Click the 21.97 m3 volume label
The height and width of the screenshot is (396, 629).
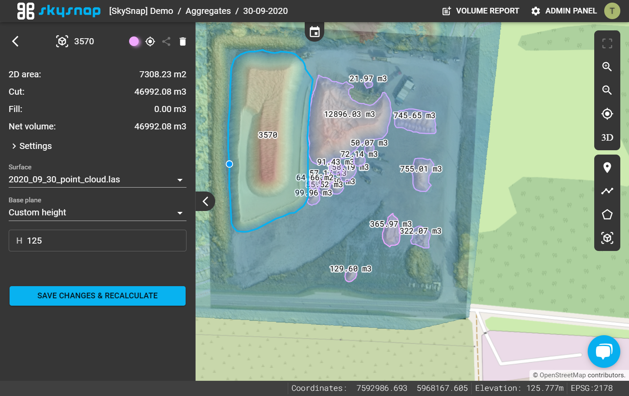coord(368,79)
